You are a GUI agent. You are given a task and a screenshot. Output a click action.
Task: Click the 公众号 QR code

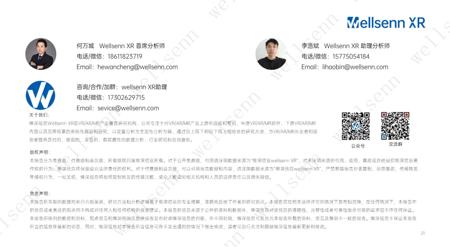[x=355, y=126]
